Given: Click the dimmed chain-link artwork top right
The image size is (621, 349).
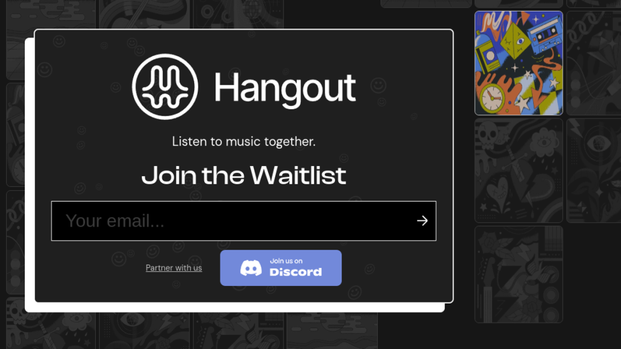Looking at the screenshot, I should click(594, 63).
